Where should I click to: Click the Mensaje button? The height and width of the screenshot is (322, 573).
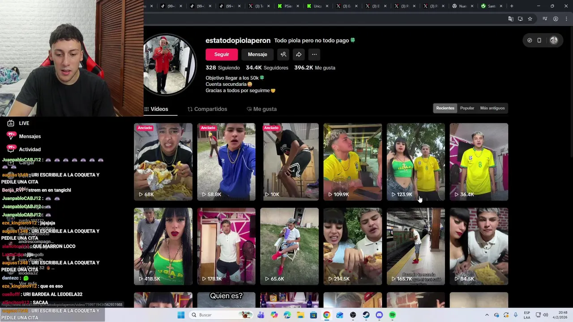[257, 54]
